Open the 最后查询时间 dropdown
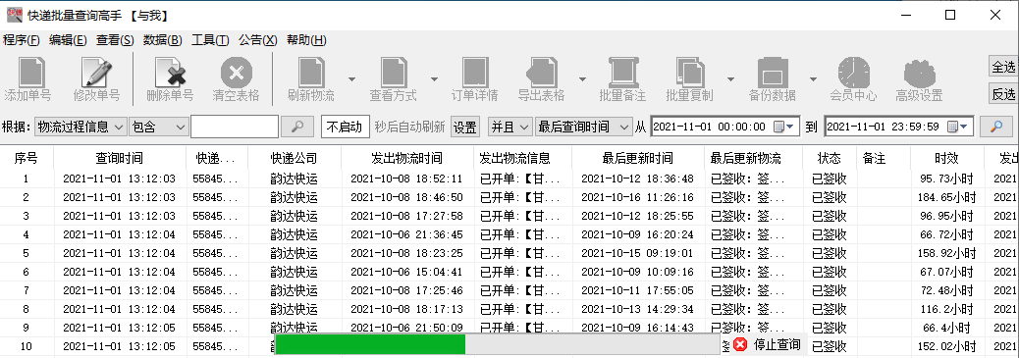Screen dimensions: 1019x358 click(583, 127)
